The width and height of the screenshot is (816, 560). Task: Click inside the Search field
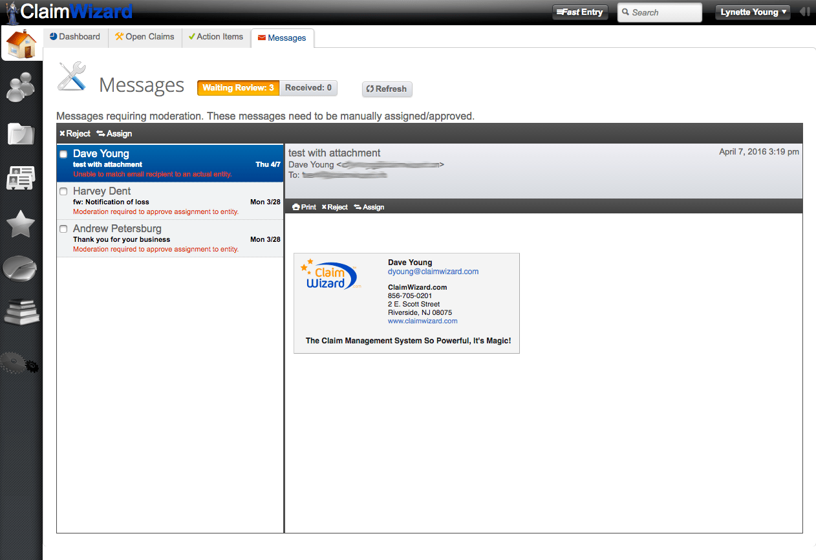tap(659, 12)
